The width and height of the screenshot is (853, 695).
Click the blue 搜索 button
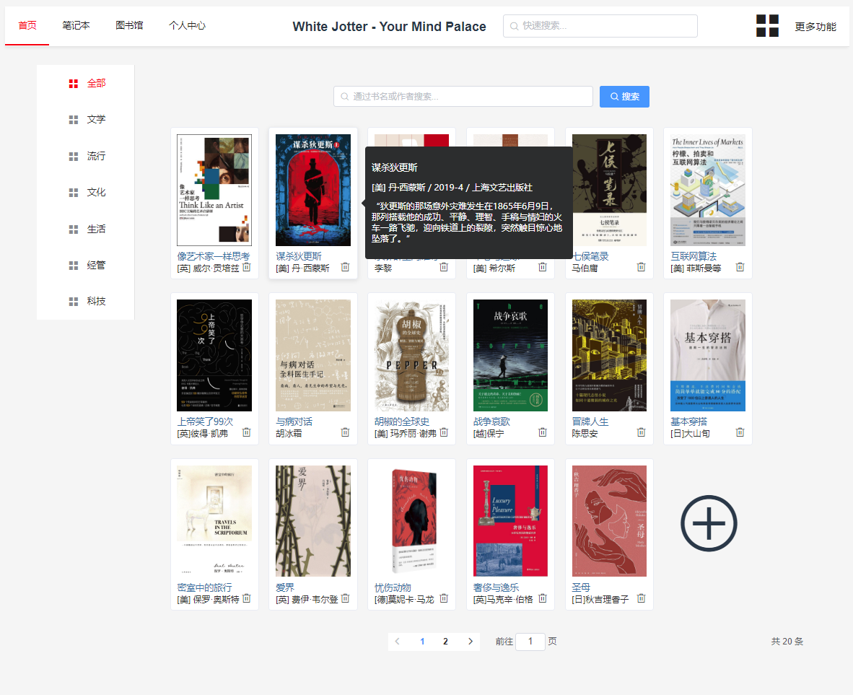pyautogui.click(x=624, y=96)
